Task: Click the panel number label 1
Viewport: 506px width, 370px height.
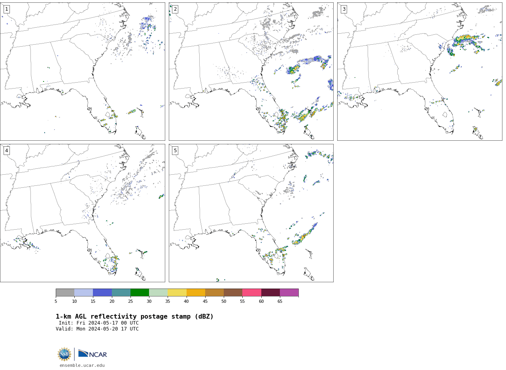Action: pos(6,9)
